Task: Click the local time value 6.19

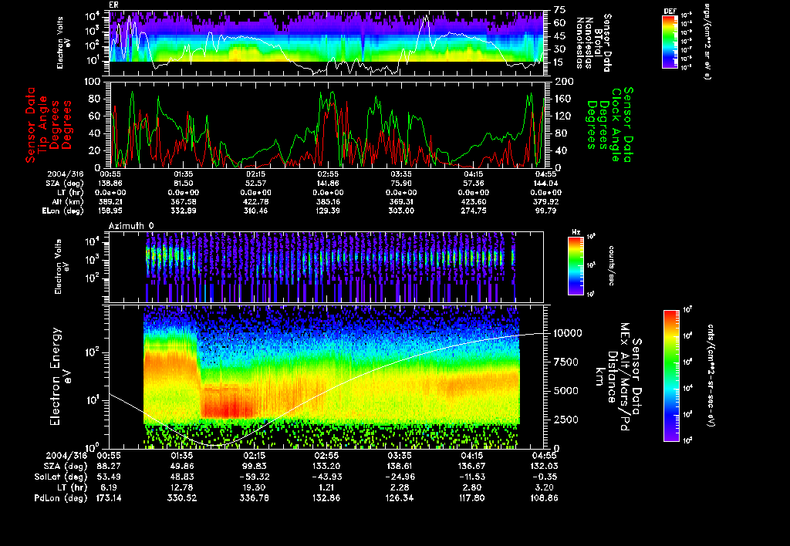Action: [x=108, y=487]
